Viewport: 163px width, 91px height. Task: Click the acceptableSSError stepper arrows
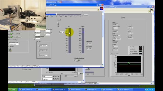pyautogui.click(x=34, y=38)
